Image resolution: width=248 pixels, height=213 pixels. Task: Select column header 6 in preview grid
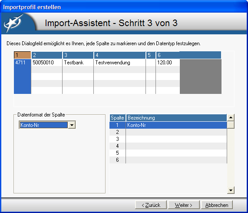(188, 55)
